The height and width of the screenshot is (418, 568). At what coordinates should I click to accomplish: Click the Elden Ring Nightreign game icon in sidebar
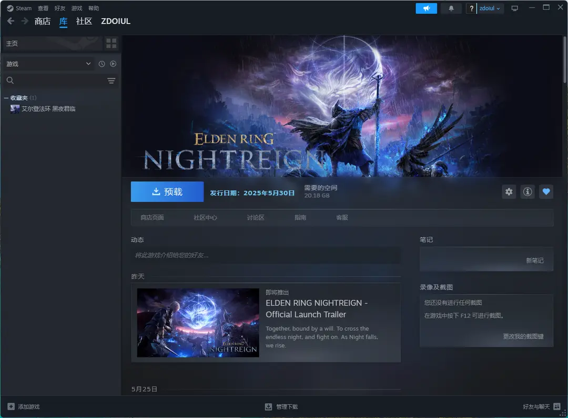coord(15,109)
